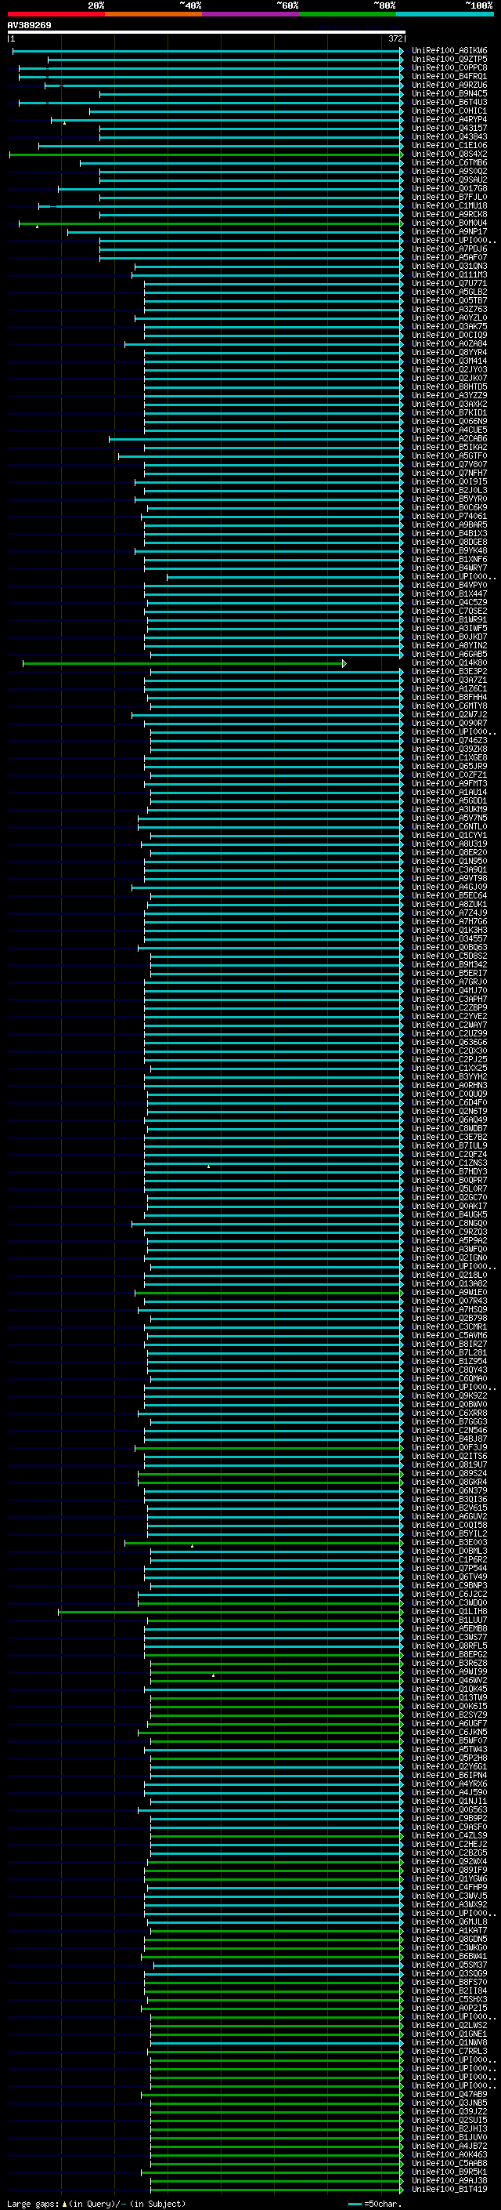The width and height of the screenshot is (501, 2210).
Task: Select hit label UniRef100_A5AF07
Action: click(x=449, y=257)
